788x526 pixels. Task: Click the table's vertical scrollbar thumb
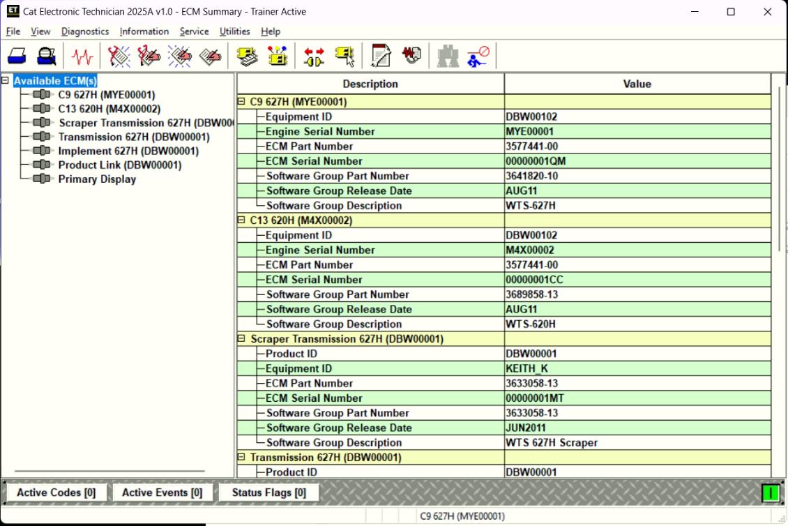[780, 168]
